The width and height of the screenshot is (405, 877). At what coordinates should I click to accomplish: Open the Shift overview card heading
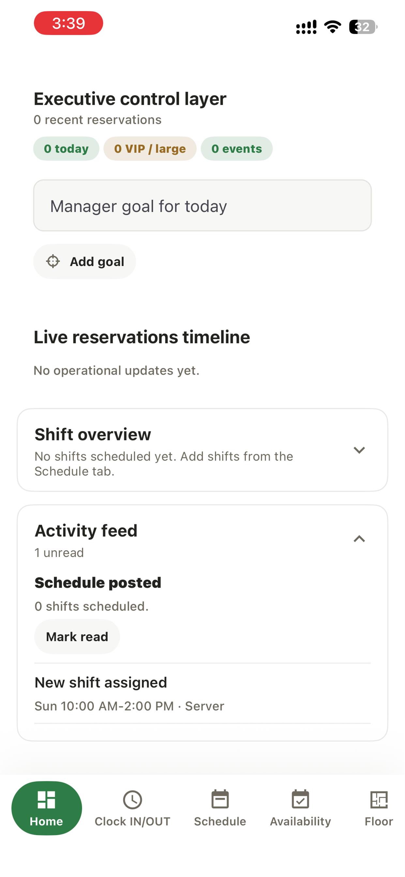[93, 434]
